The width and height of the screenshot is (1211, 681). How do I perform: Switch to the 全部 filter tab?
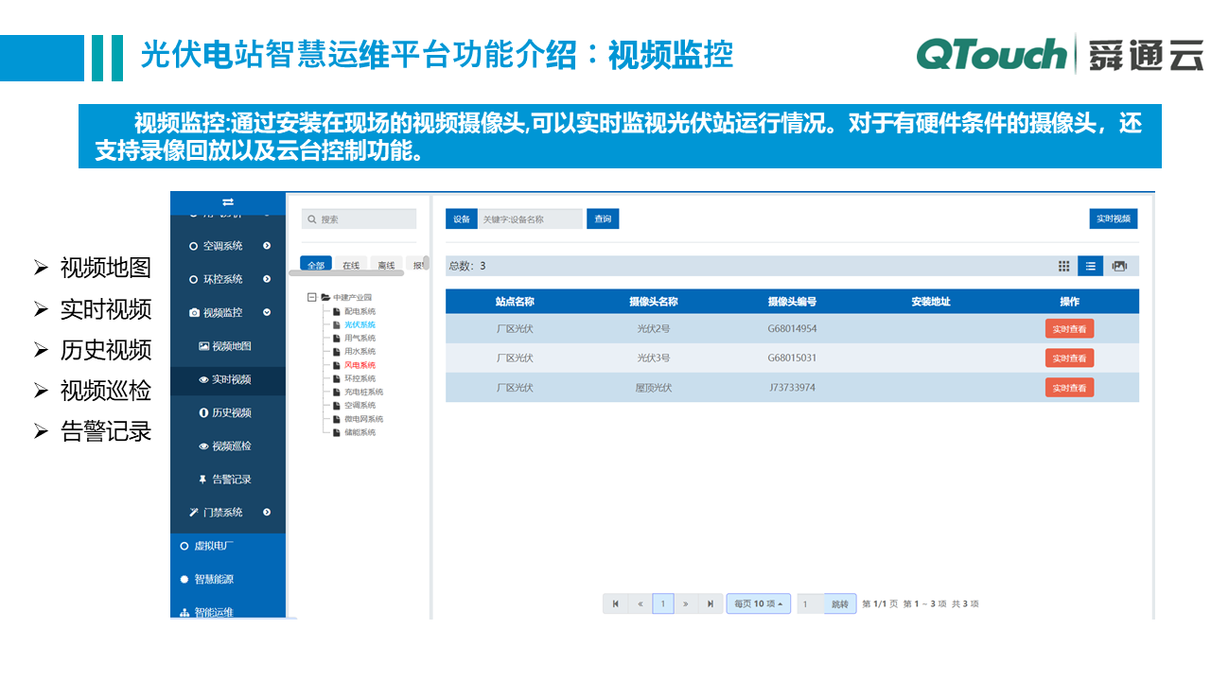point(318,264)
